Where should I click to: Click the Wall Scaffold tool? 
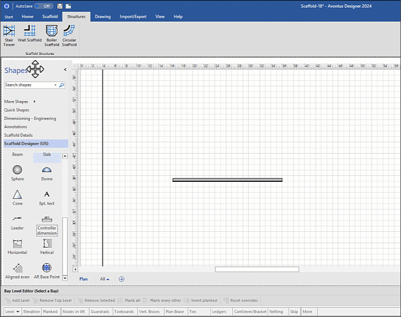[x=29, y=34]
